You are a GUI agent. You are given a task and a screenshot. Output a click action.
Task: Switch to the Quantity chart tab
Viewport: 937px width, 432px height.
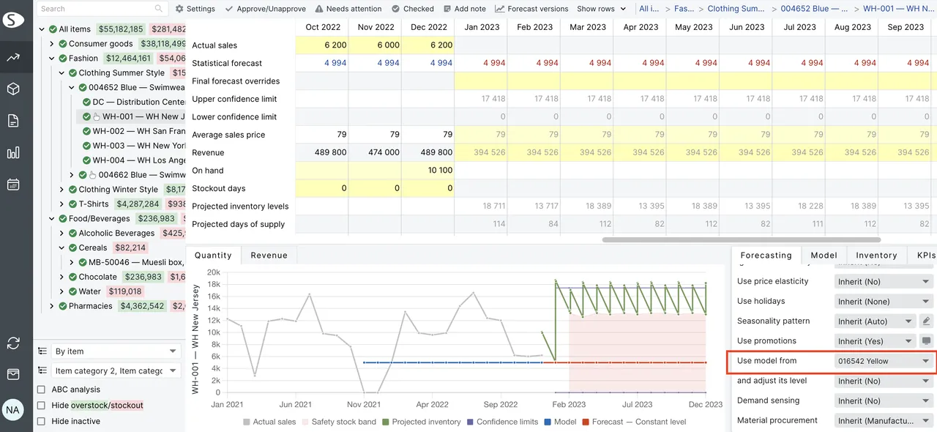pyautogui.click(x=213, y=255)
